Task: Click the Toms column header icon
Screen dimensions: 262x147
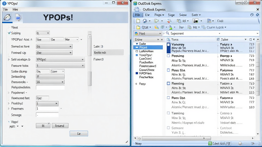Action: 168,40
